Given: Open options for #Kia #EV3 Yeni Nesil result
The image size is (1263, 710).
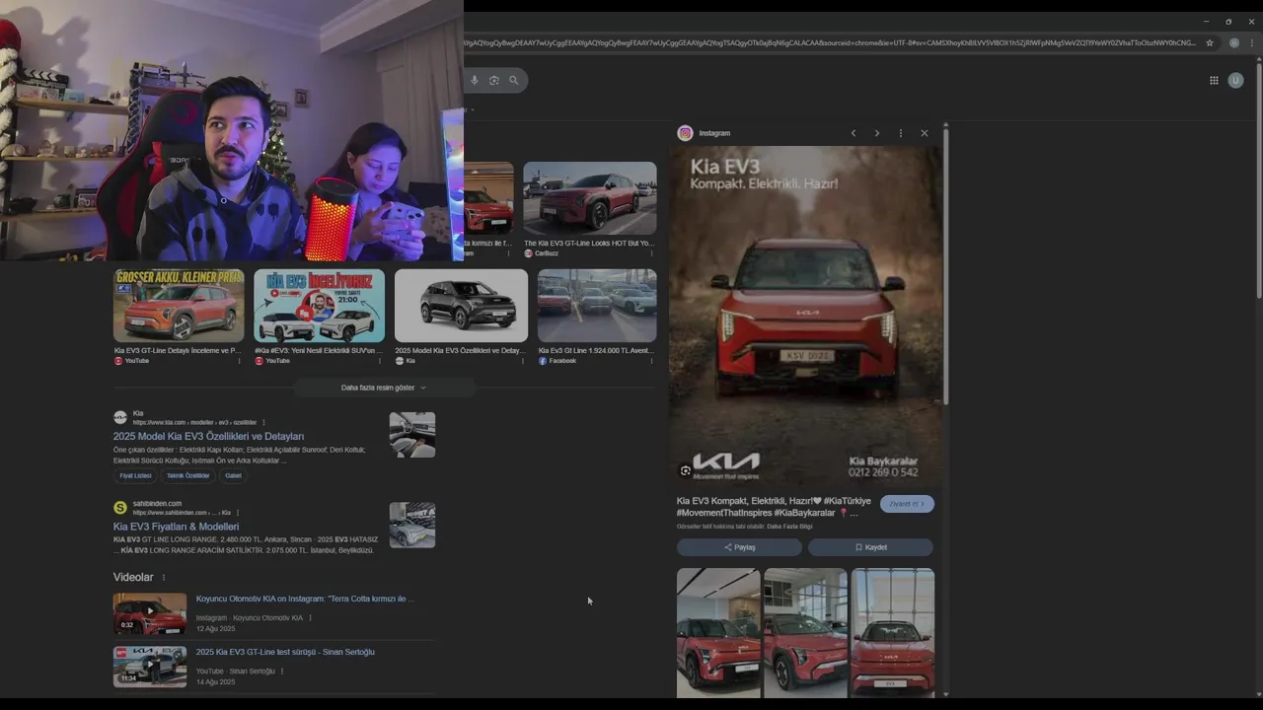Looking at the screenshot, I should click(380, 361).
